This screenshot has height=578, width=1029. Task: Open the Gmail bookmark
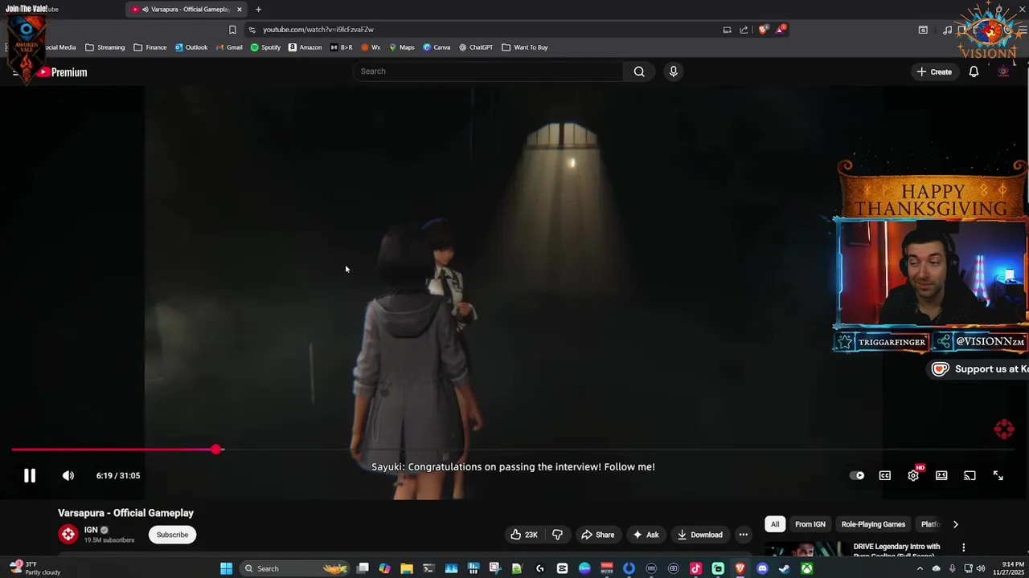229,47
